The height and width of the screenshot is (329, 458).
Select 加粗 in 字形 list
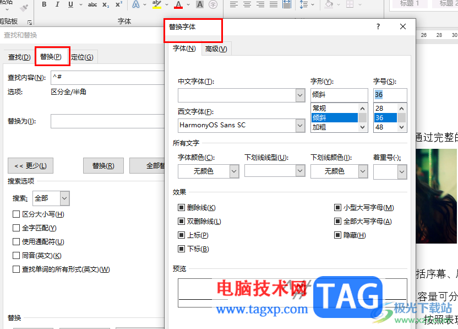tap(335, 127)
